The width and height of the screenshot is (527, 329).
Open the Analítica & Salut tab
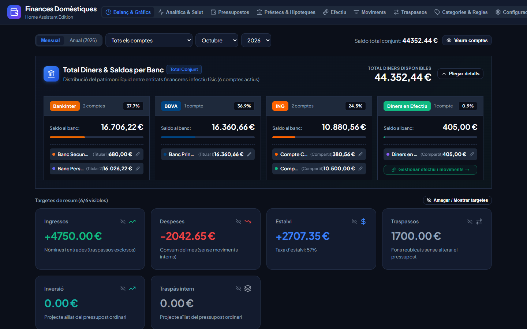[181, 12]
